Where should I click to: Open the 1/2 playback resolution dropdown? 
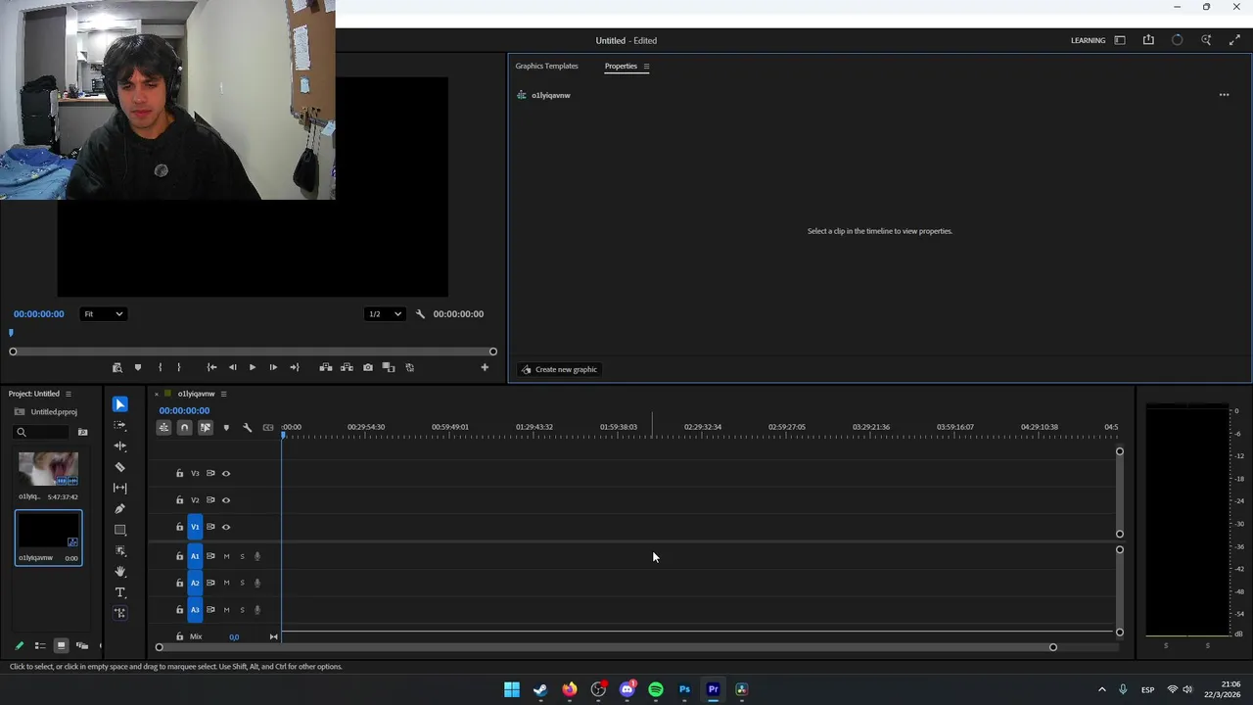(385, 314)
